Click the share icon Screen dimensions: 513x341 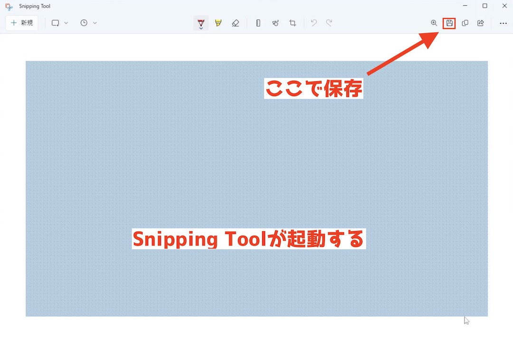480,23
